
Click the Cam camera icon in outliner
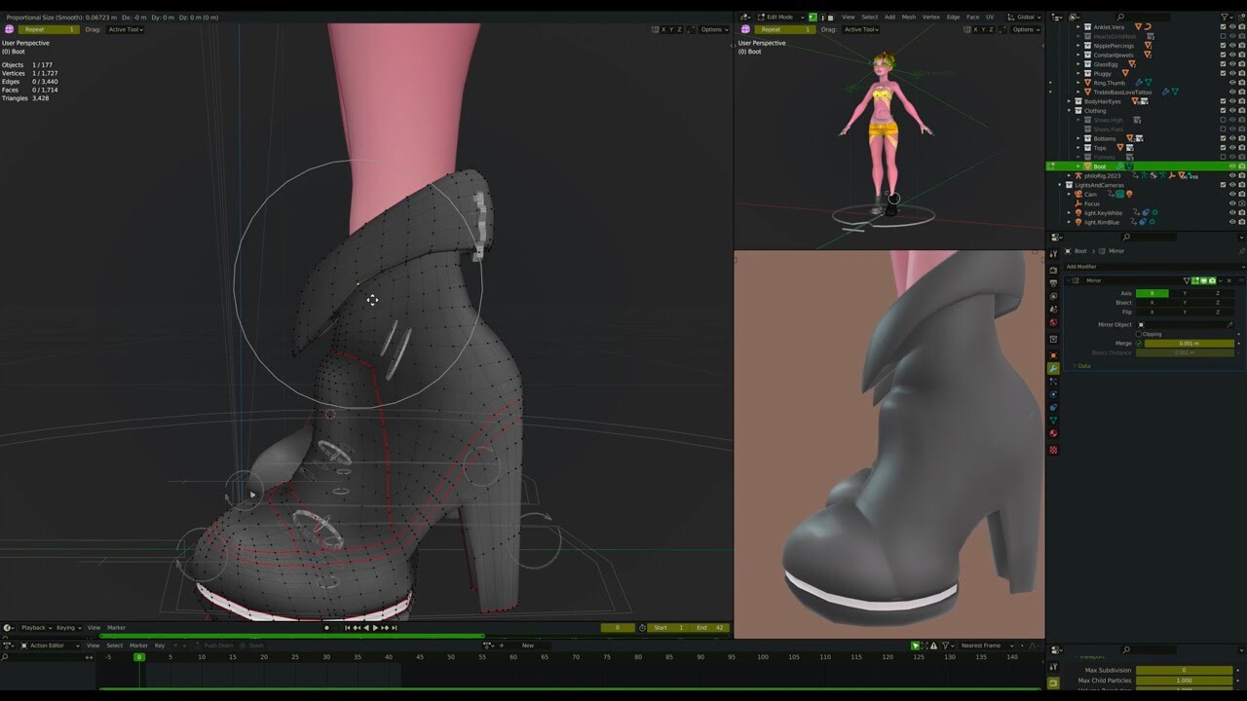[x=1078, y=195]
